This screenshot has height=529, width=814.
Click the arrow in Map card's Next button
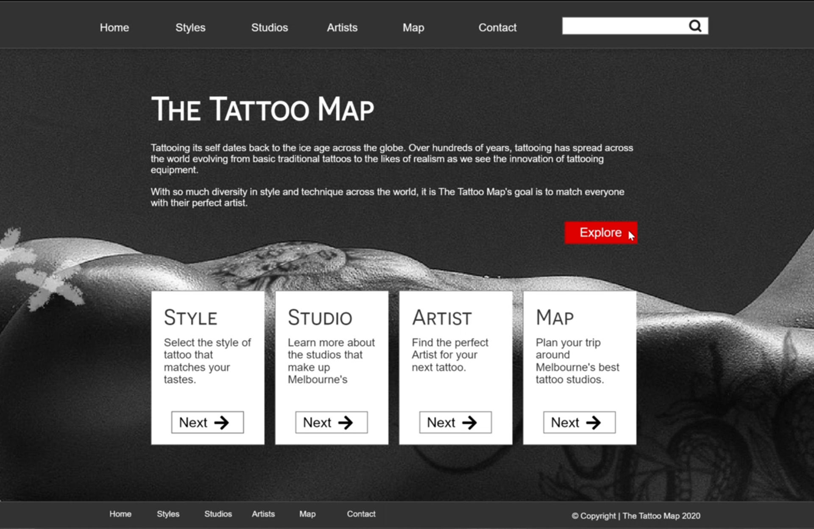coord(593,422)
